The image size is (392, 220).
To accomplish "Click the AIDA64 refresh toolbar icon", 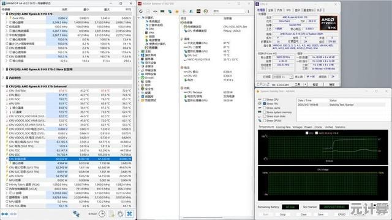I will click(x=141, y=11).
